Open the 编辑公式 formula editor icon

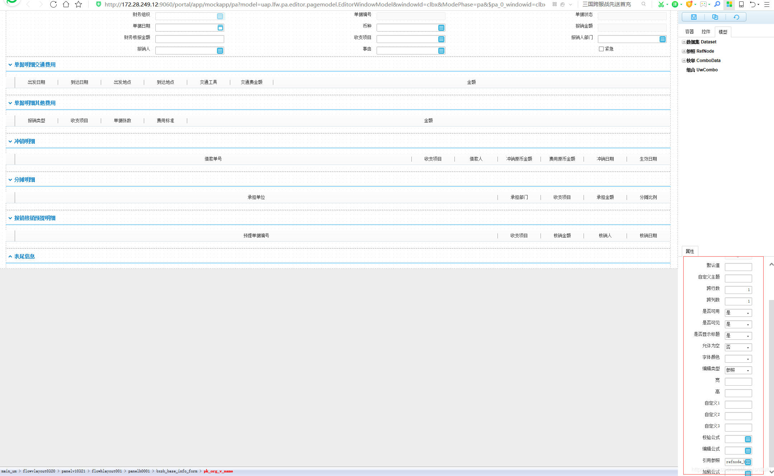pyautogui.click(x=748, y=451)
